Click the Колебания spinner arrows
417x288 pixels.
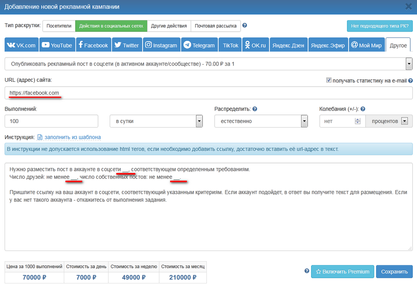point(357,121)
